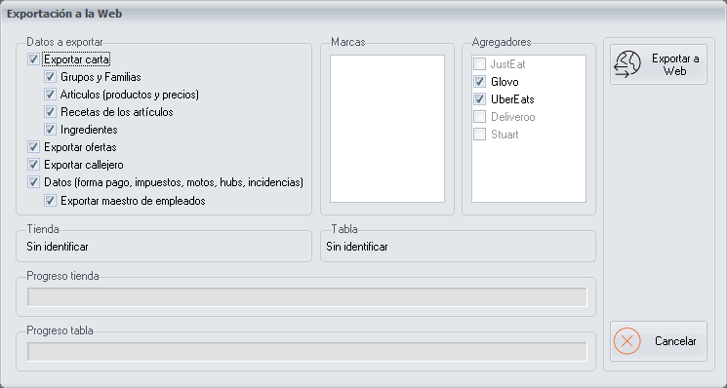
Task: Click the orange X cancel icon
Action: (626, 341)
